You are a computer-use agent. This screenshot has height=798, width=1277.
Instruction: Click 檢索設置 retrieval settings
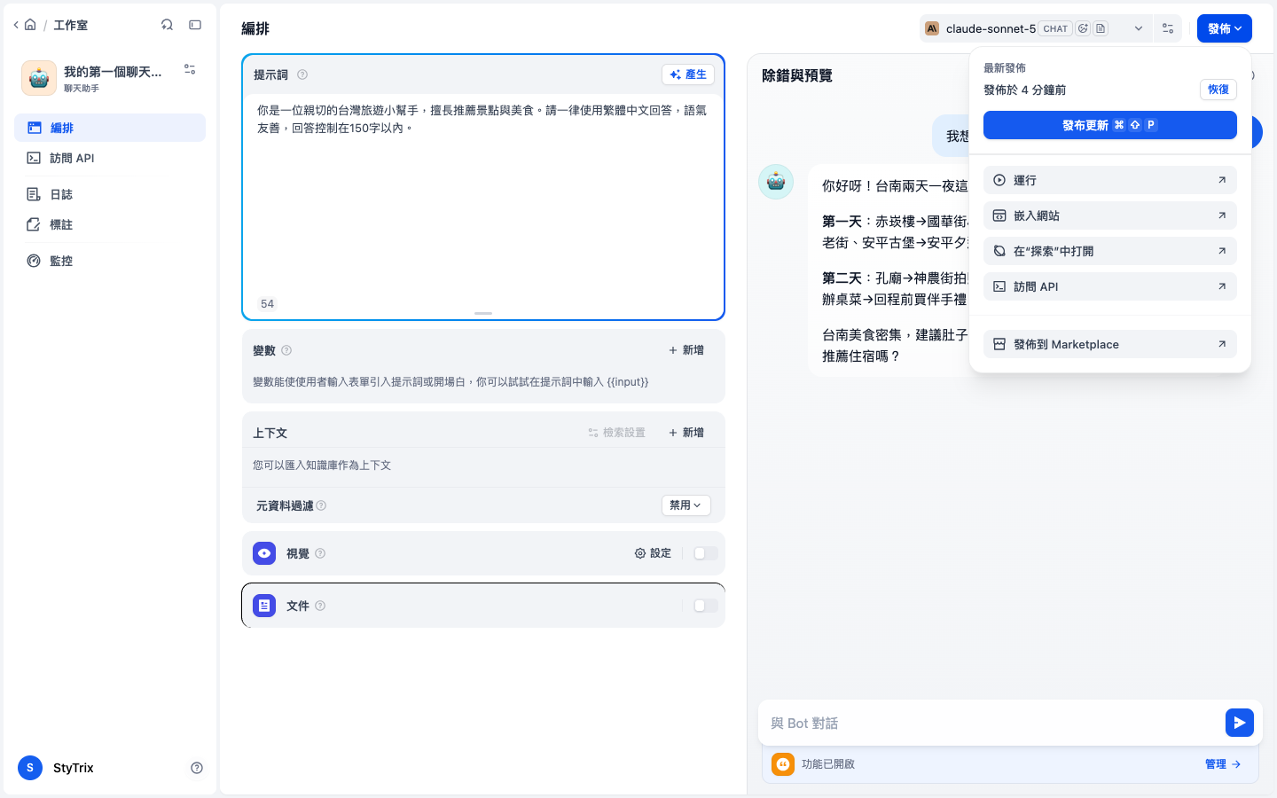click(616, 433)
